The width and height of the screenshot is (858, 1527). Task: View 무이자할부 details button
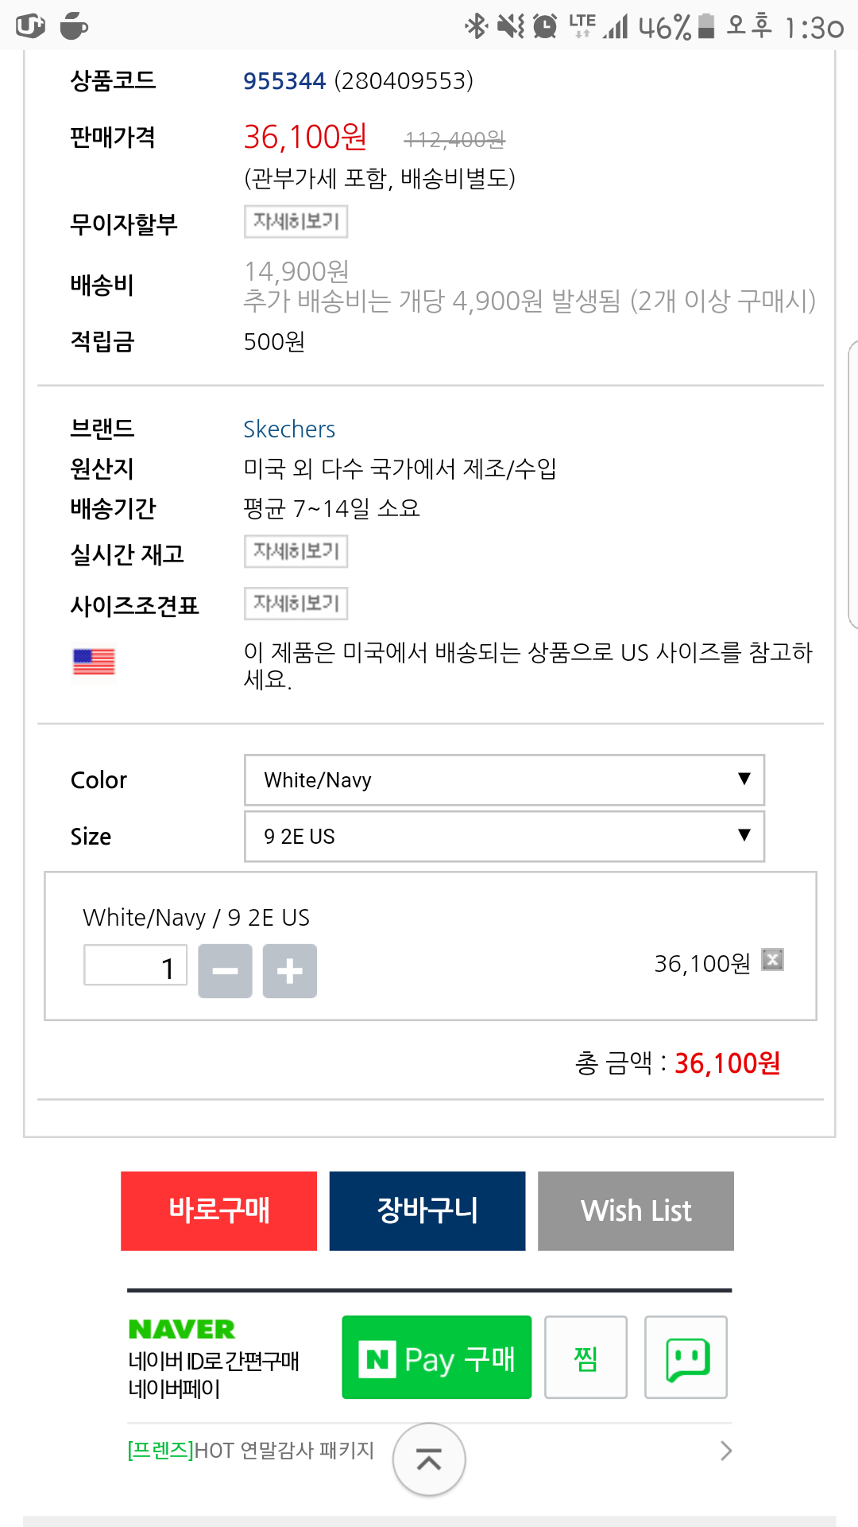(296, 221)
